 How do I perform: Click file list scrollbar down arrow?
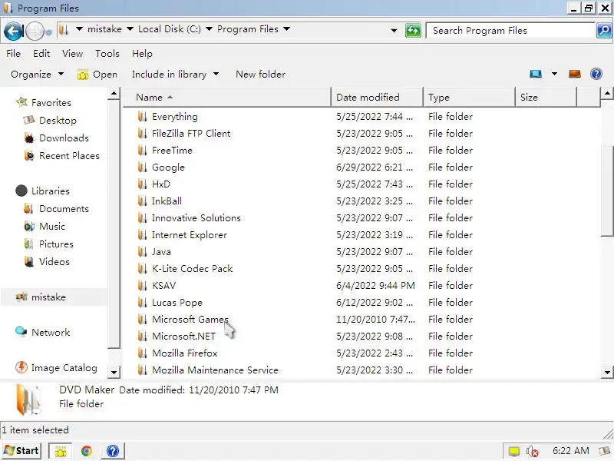pos(607,372)
